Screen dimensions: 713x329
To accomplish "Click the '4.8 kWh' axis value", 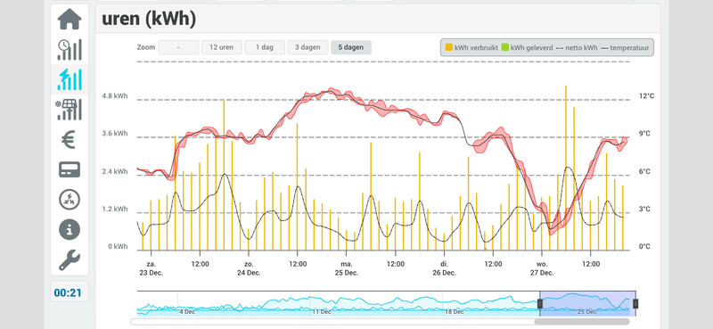I will coord(115,96).
